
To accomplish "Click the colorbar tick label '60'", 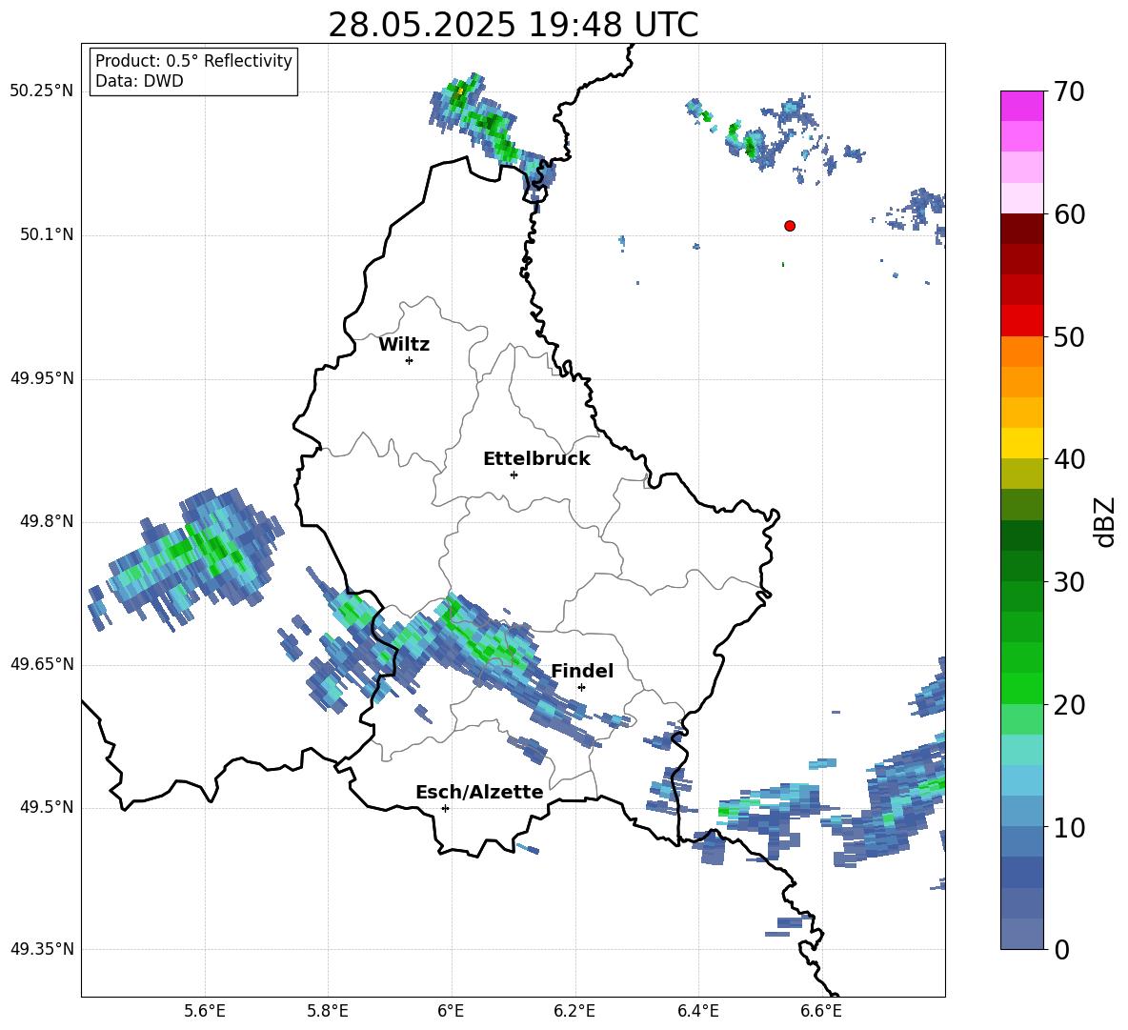I will [1069, 214].
